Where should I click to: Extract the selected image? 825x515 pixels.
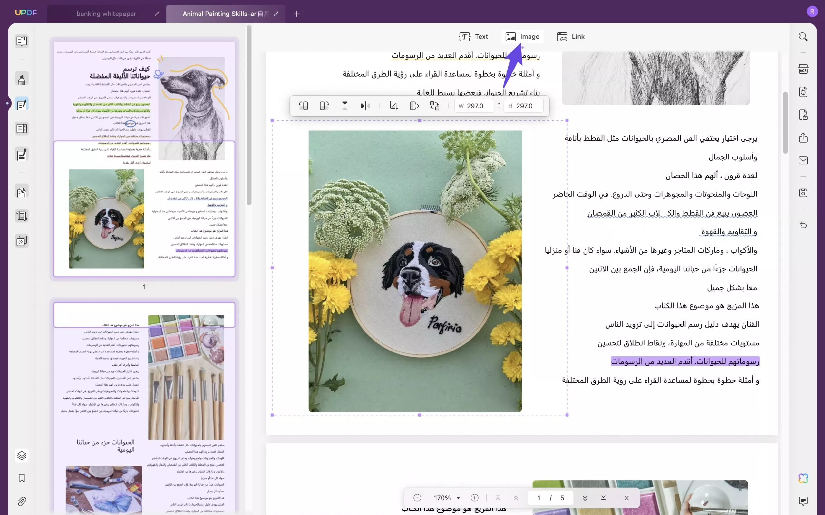point(414,106)
